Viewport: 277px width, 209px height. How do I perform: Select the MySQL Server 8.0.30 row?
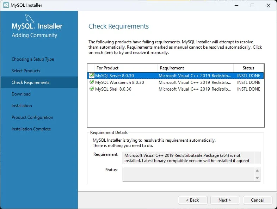tap(176, 76)
